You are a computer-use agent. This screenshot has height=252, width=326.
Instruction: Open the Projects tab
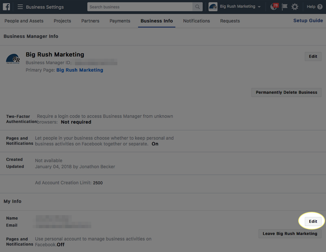[x=62, y=21]
